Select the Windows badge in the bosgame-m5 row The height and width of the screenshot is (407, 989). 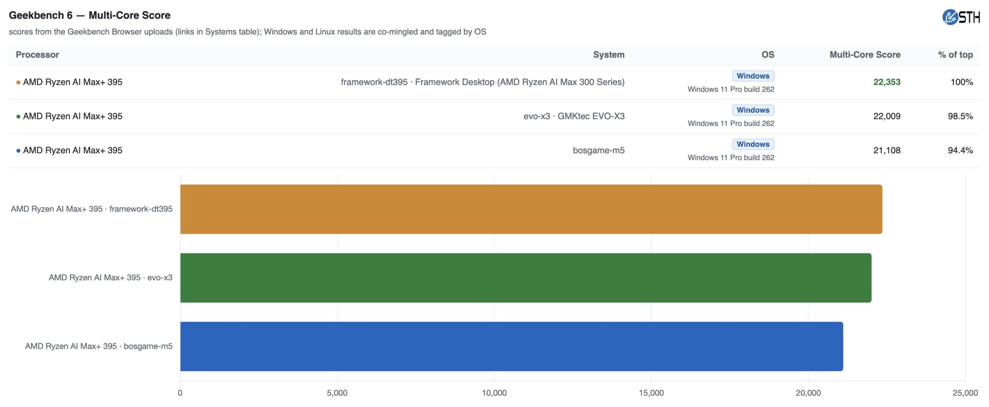753,144
